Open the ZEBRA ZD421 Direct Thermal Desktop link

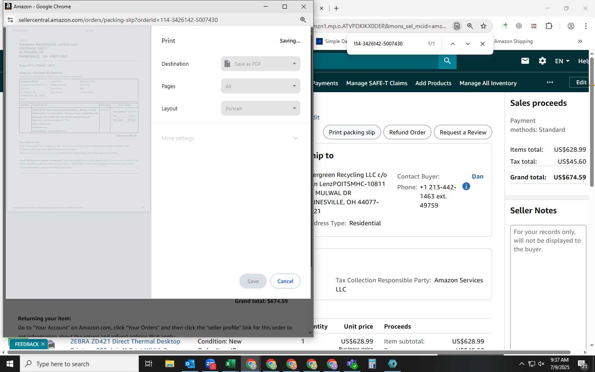125,341
